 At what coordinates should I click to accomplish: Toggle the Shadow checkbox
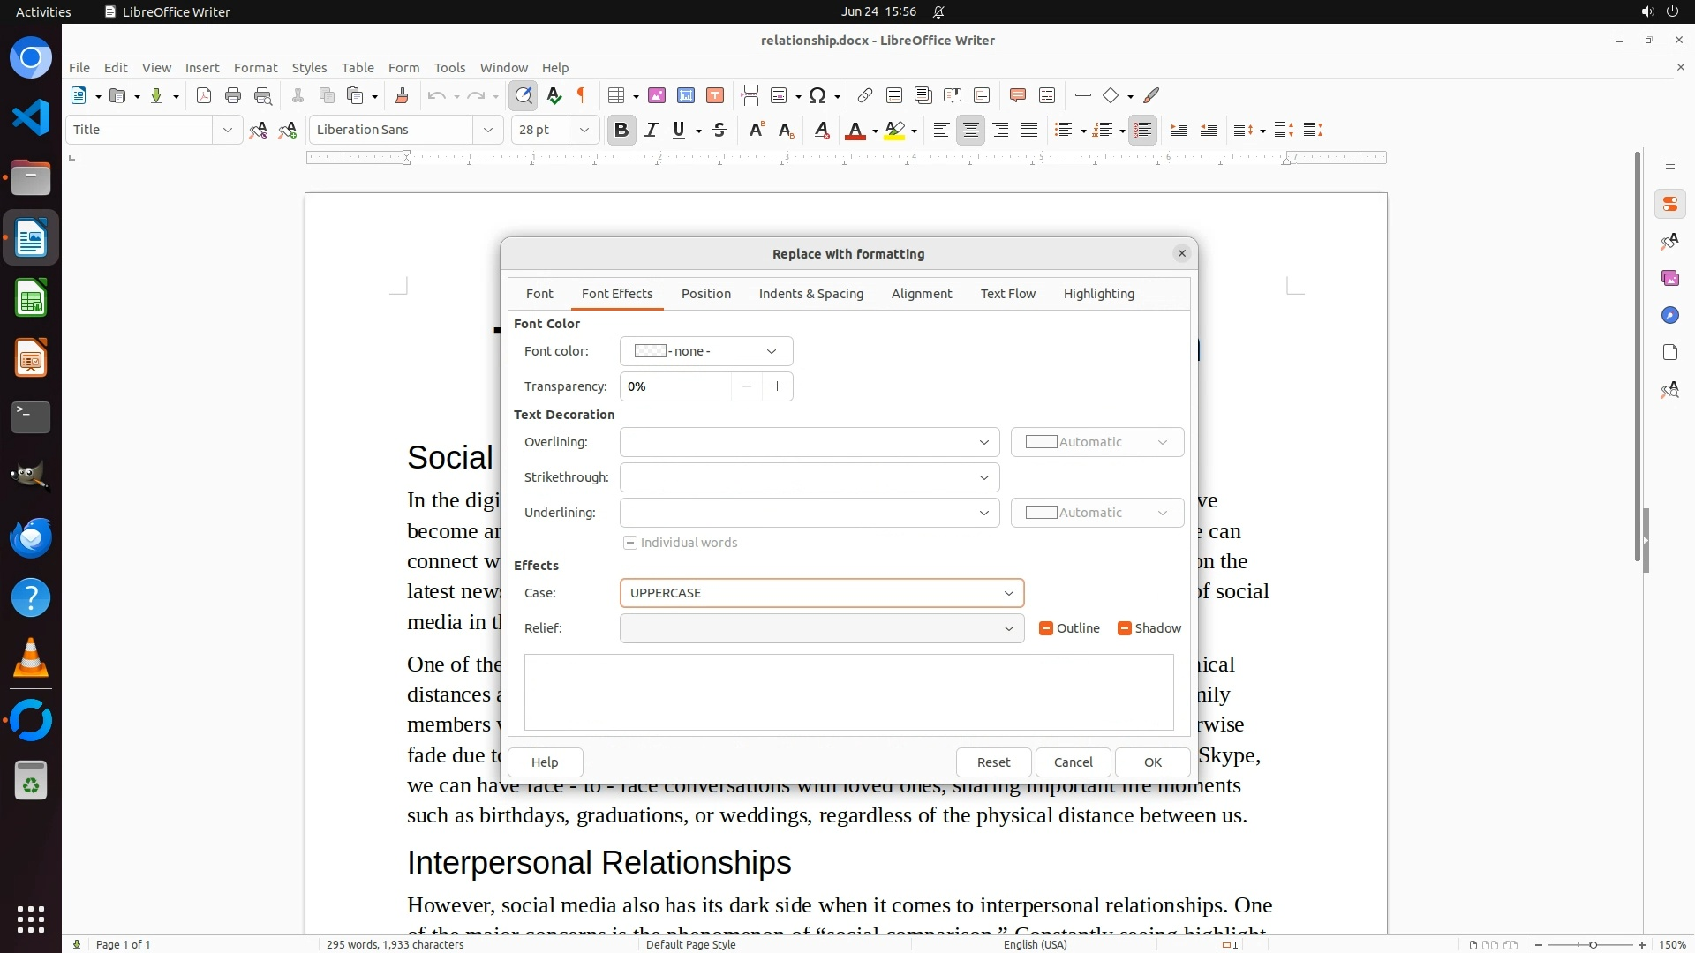(x=1125, y=628)
